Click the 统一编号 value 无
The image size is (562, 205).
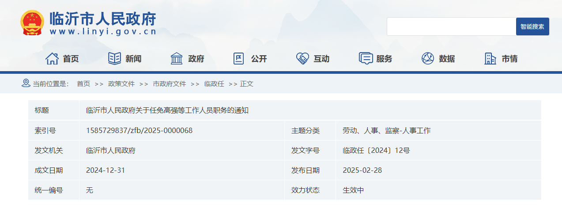(x=89, y=190)
